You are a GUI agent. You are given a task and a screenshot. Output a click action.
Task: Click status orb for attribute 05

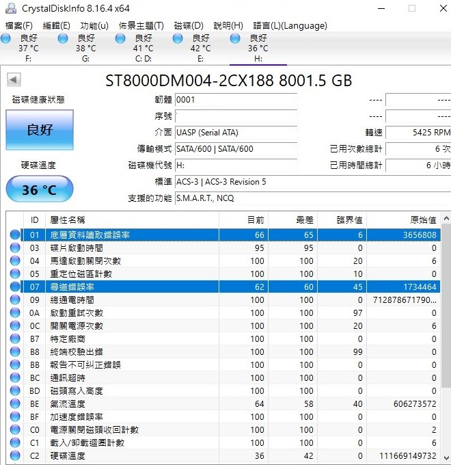tap(15, 274)
